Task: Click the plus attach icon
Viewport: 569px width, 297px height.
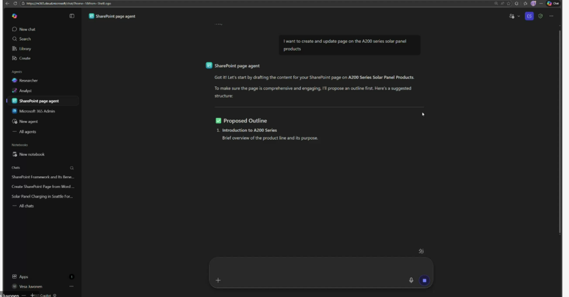Action: click(x=218, y=280)
